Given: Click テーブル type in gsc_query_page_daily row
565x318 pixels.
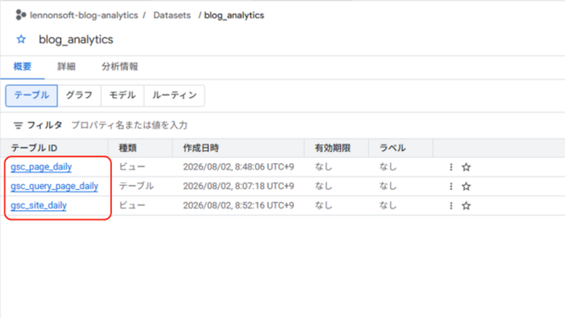Looking at the screenshot, I should 137,186.
